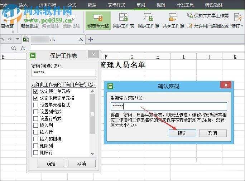Switch to the View (视图) tab

pyautogui.click(x=161, y=5)
